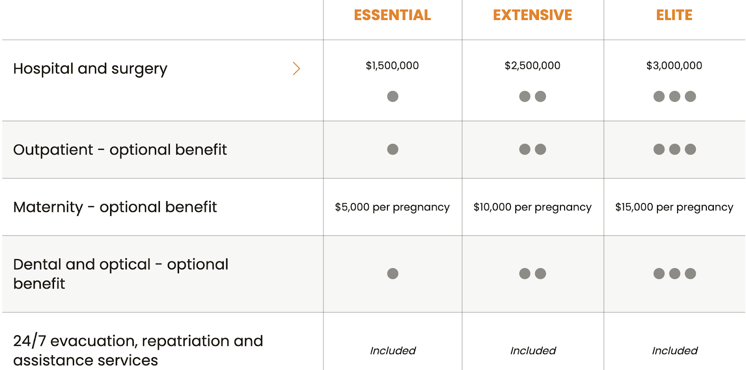Click the $15,000 per pregnancy Elite cell
This screenshot has width=746, height=370.
click(674, 207)
